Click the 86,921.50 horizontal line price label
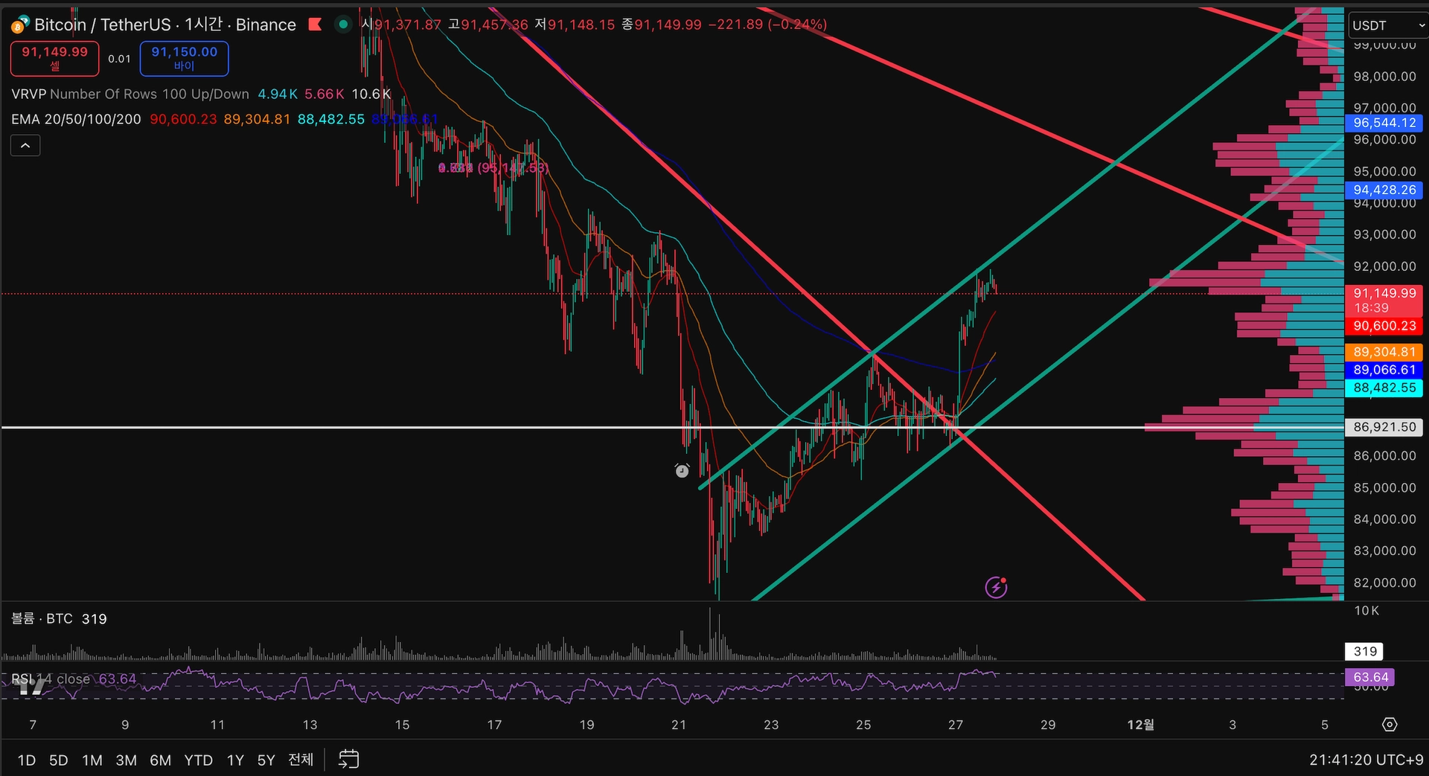The height and width of the screenshot is (776, 1429). (x=1384, y=427)
